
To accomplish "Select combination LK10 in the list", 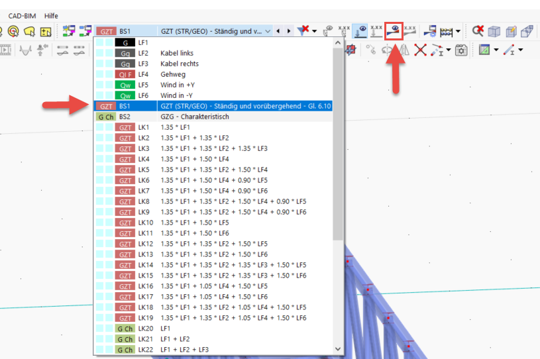I will (x=213, y=223).
